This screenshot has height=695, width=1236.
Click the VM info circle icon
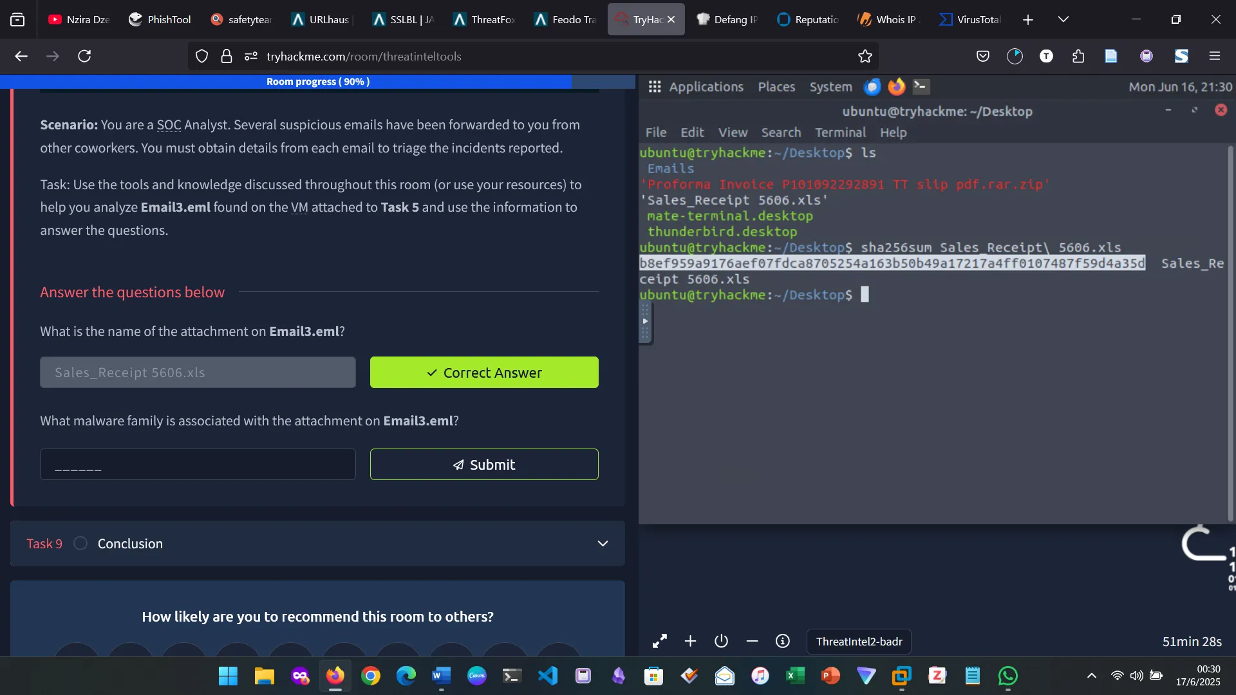(782, 642)
